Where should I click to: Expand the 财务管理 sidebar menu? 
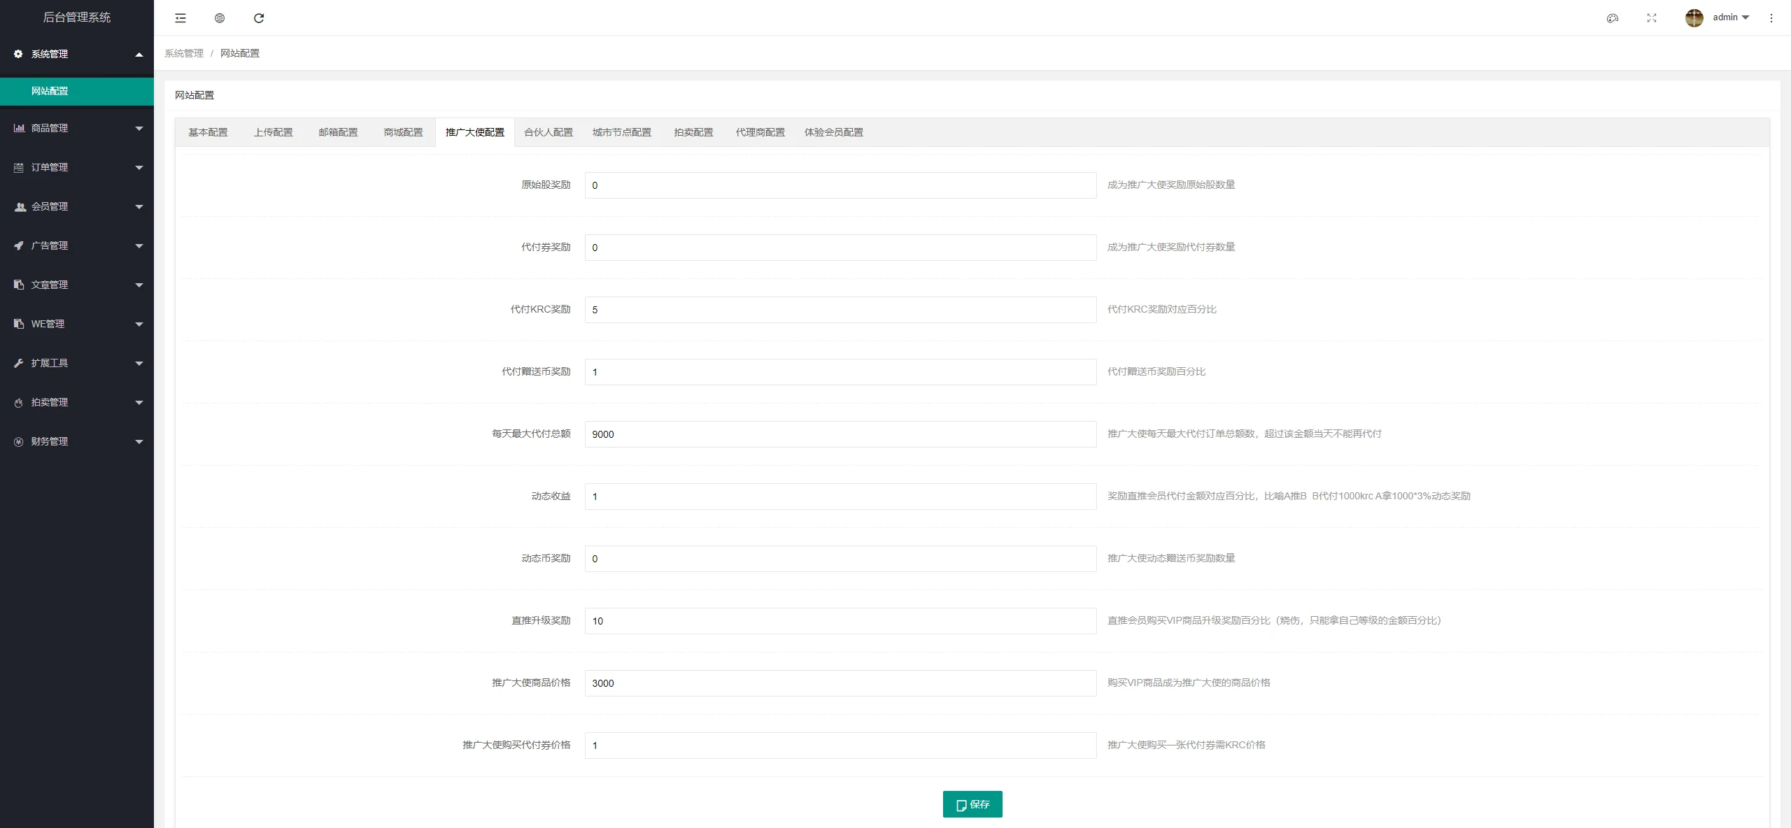click(x=77, y=441)
